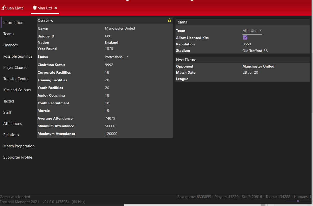The height and width of the screenshot is (206, 313).
Task: Edit the Youth Facilities value
Action: tap(107, 88)
